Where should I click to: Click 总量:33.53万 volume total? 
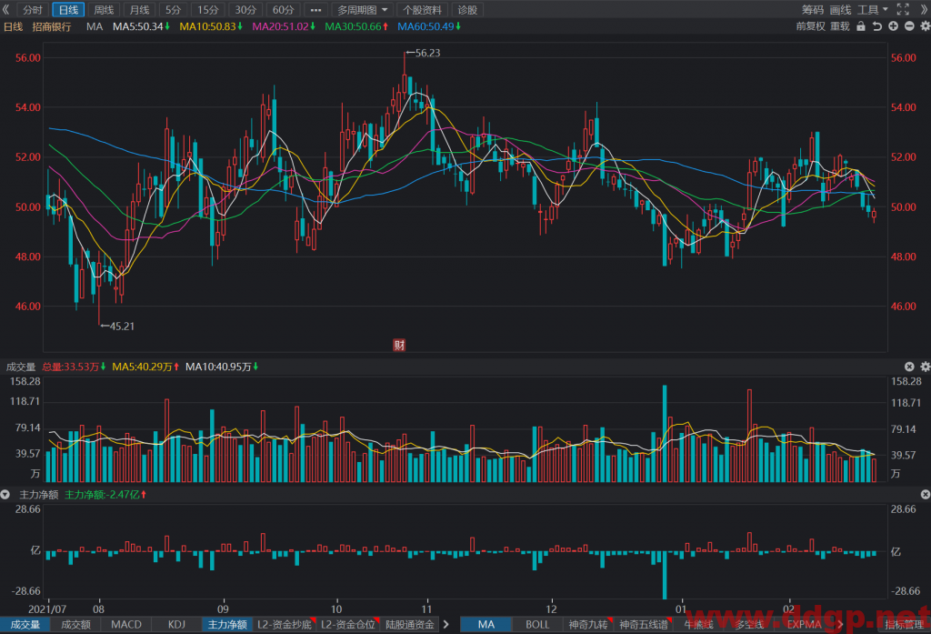[x=74, y=367]
